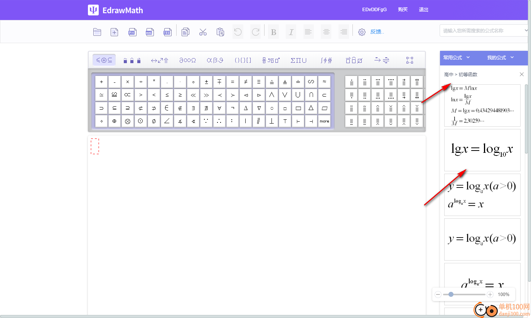Select the relational operators symbol tab
Viewport: 531px width, 318px height.
pyautogui.click(x=104, y=60)
